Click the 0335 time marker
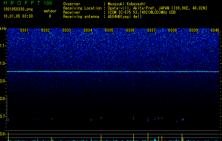 [109, 30]
